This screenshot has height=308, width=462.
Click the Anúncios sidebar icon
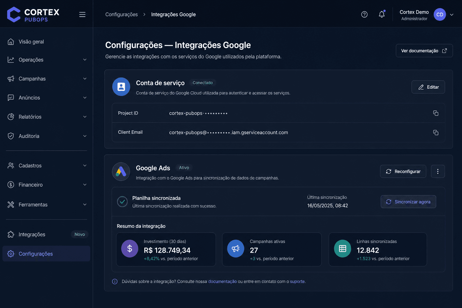click(x=11, y=97)
